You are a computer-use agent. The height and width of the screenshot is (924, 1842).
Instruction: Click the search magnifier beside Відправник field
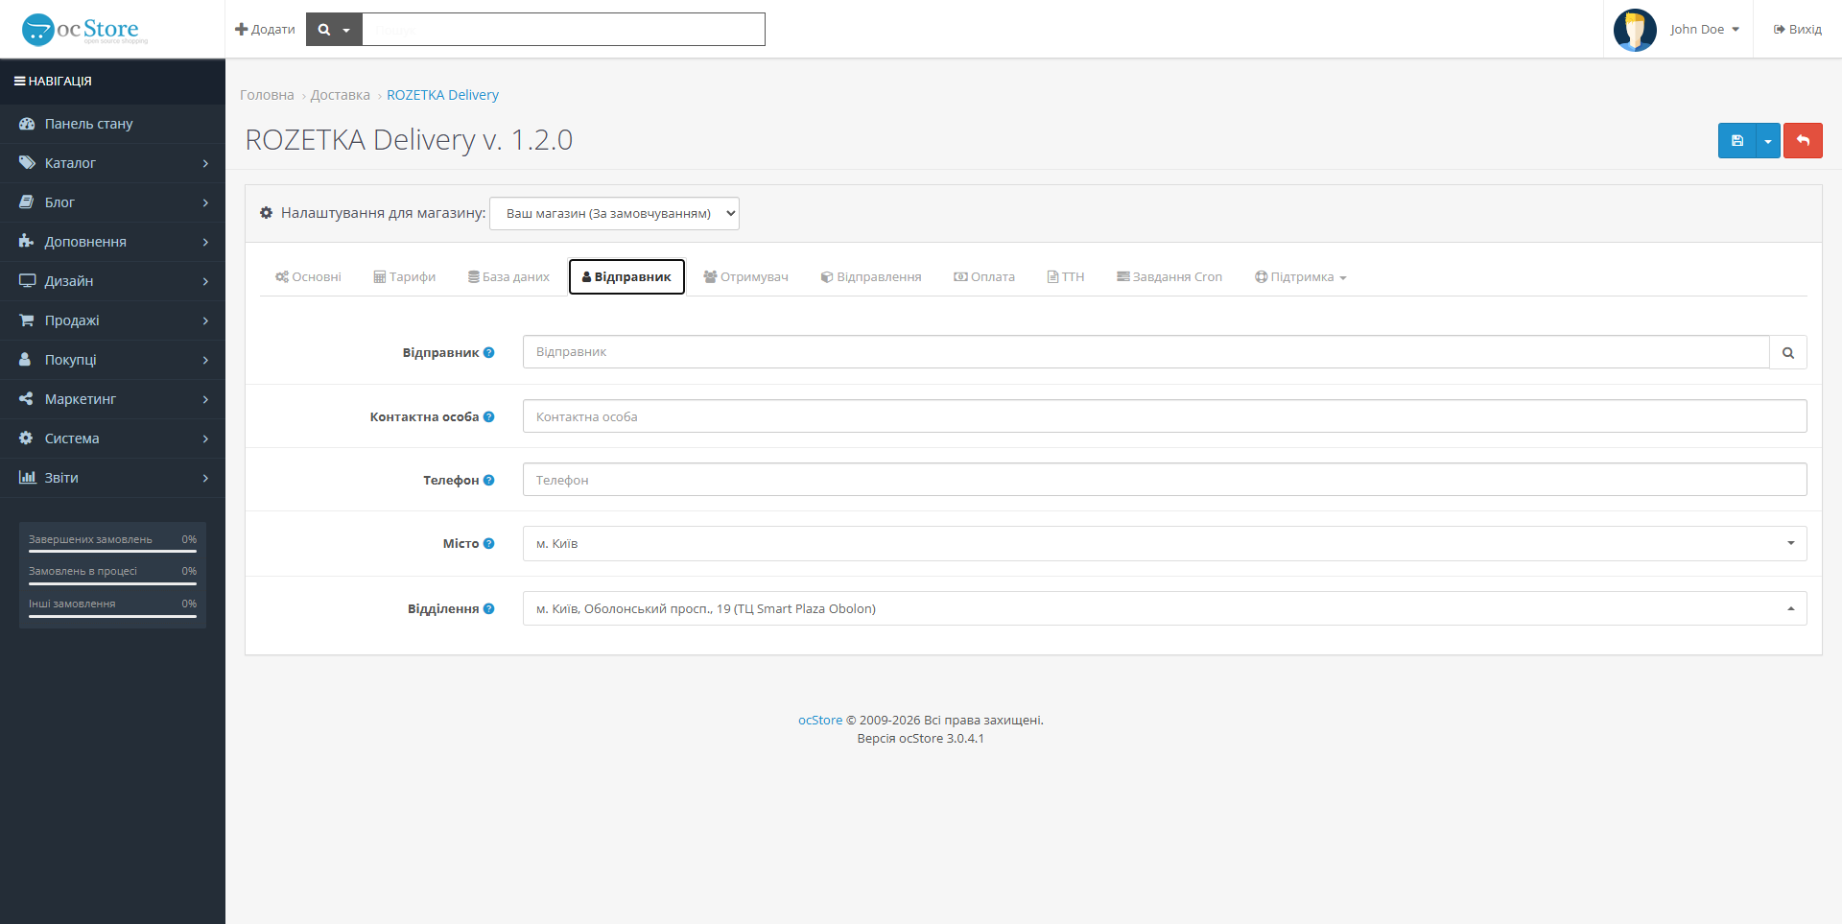[x=1788, y=352]
